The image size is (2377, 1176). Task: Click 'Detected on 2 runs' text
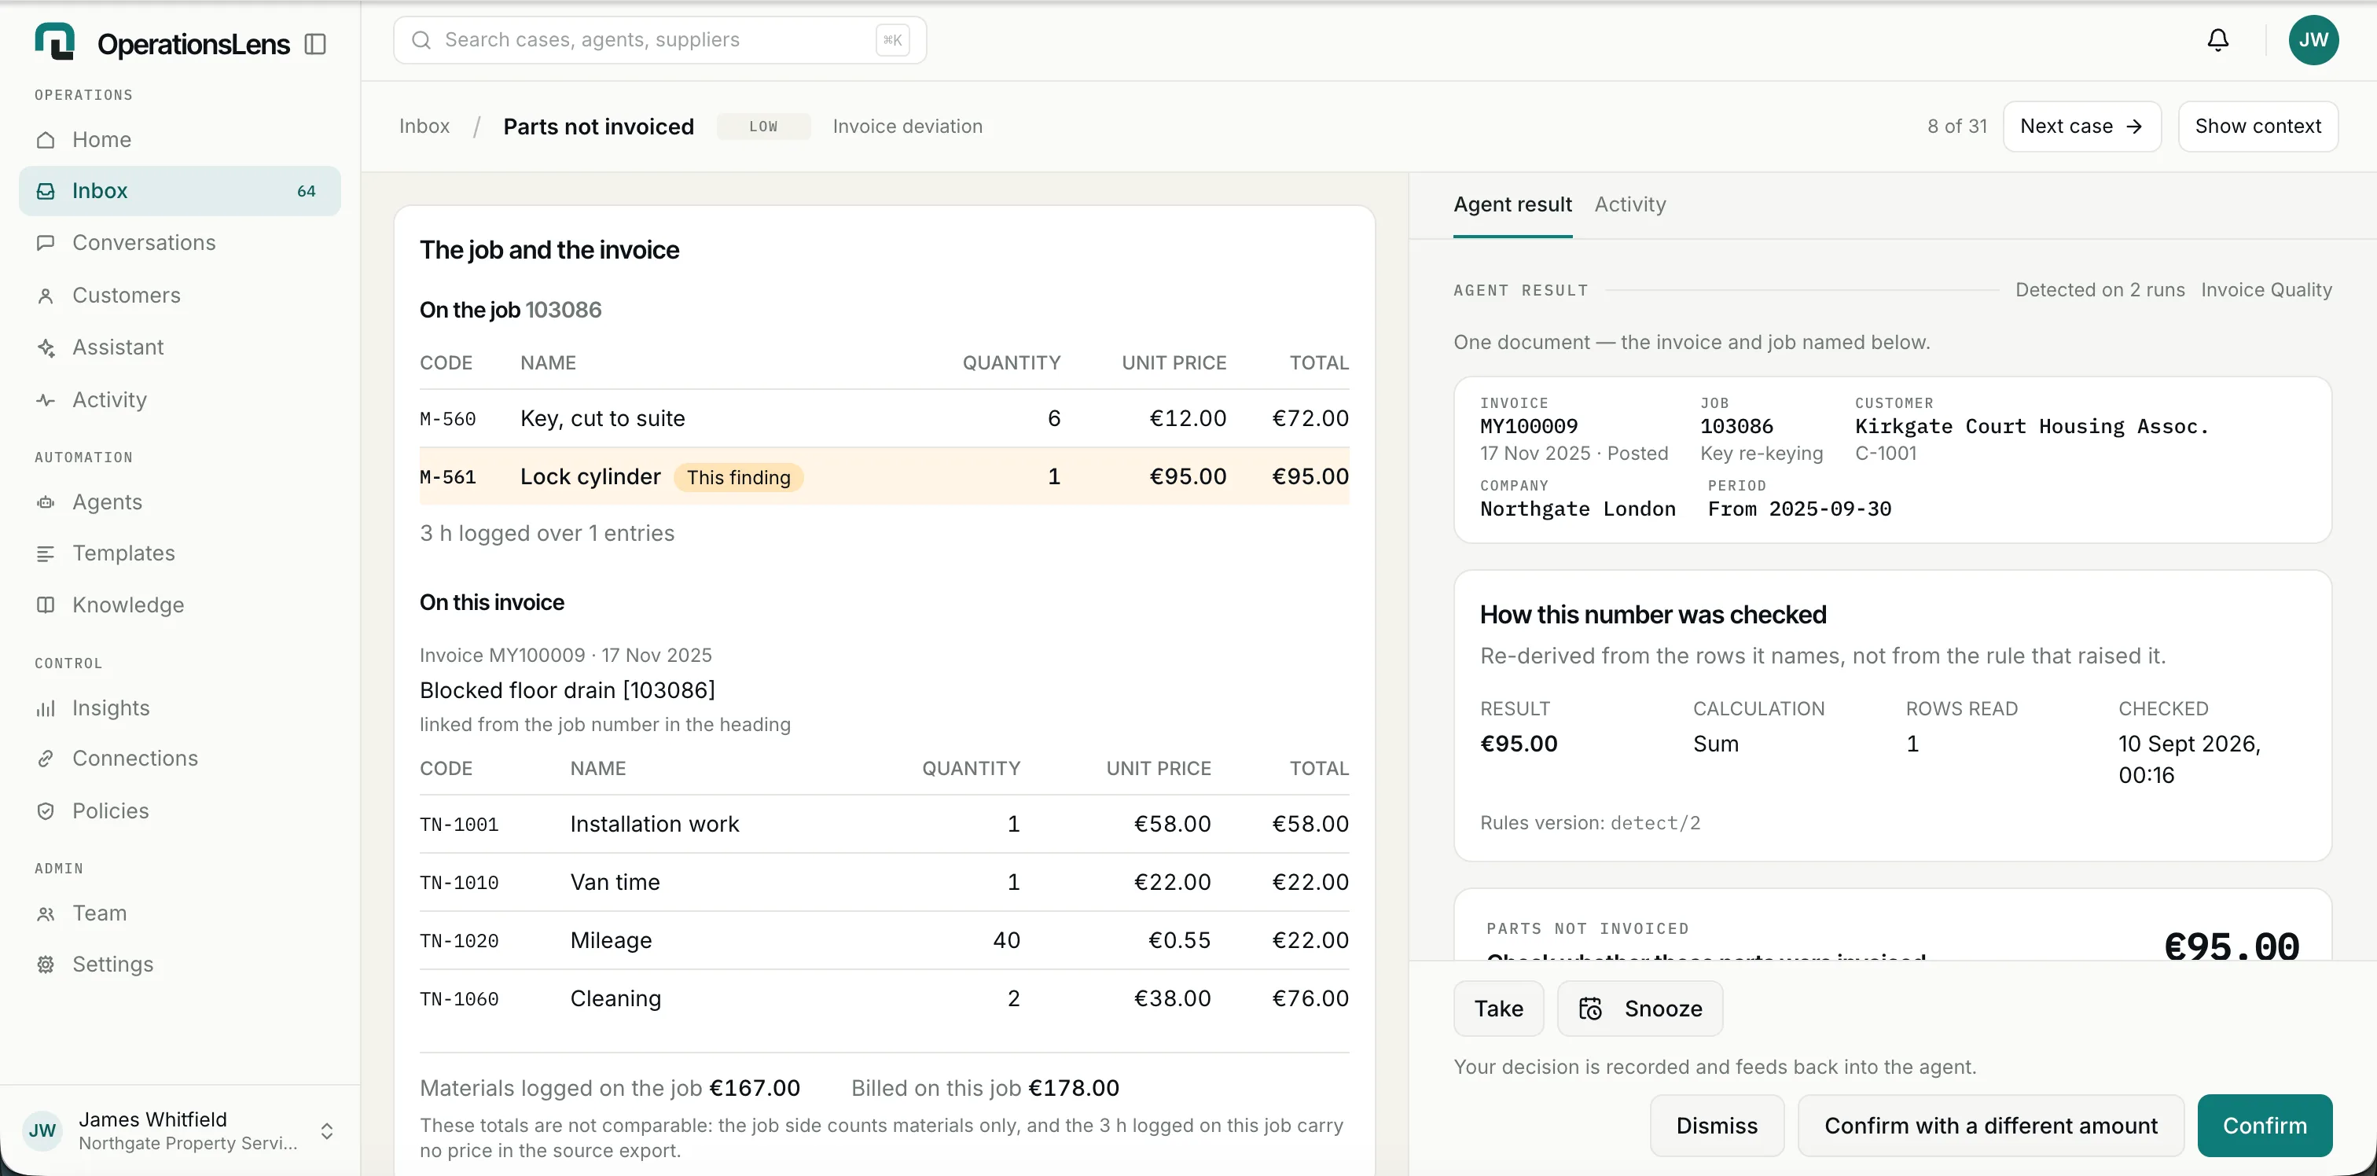coord(2100,290)
